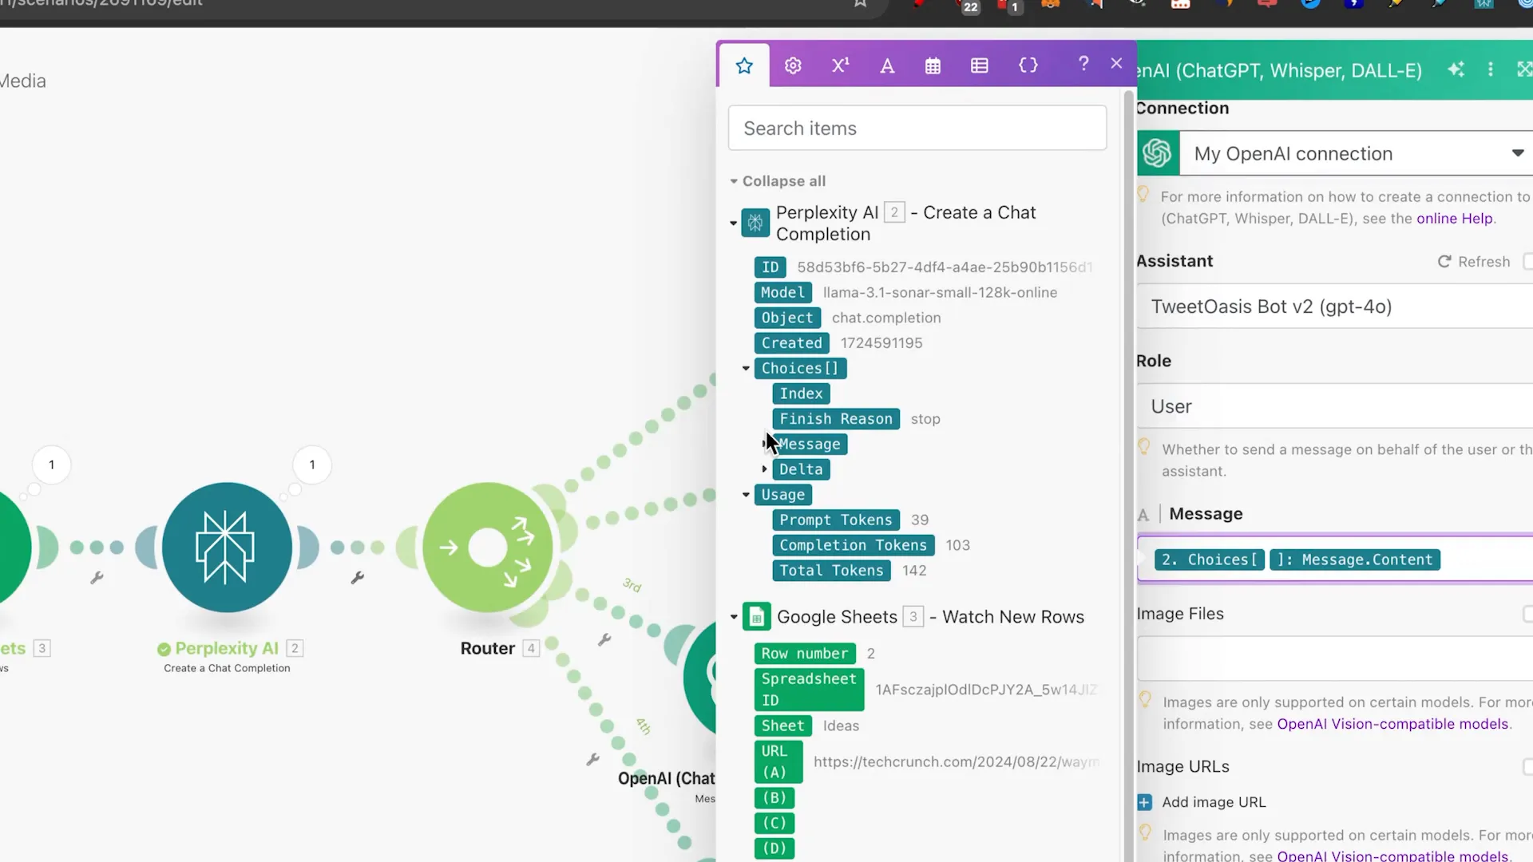Refresh the Assistant list
Viewport: 1533px width, 862px height.
1474,262
